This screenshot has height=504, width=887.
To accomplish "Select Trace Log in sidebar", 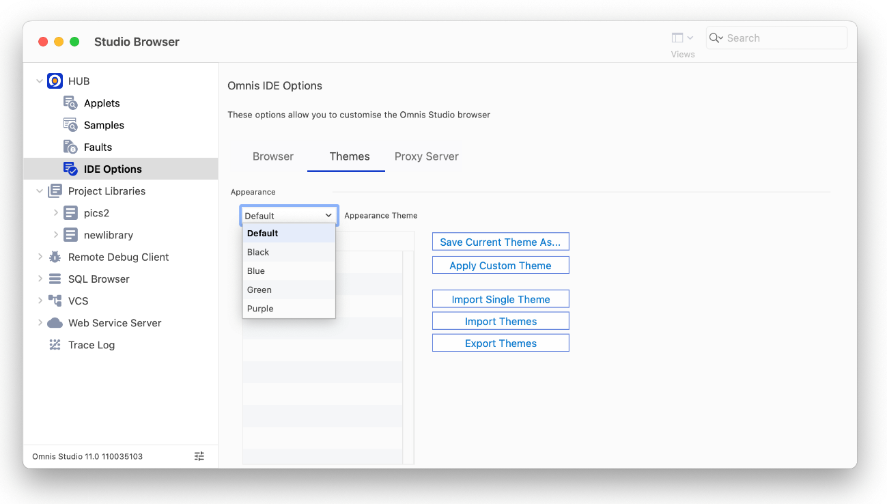I will click(91, 345).
